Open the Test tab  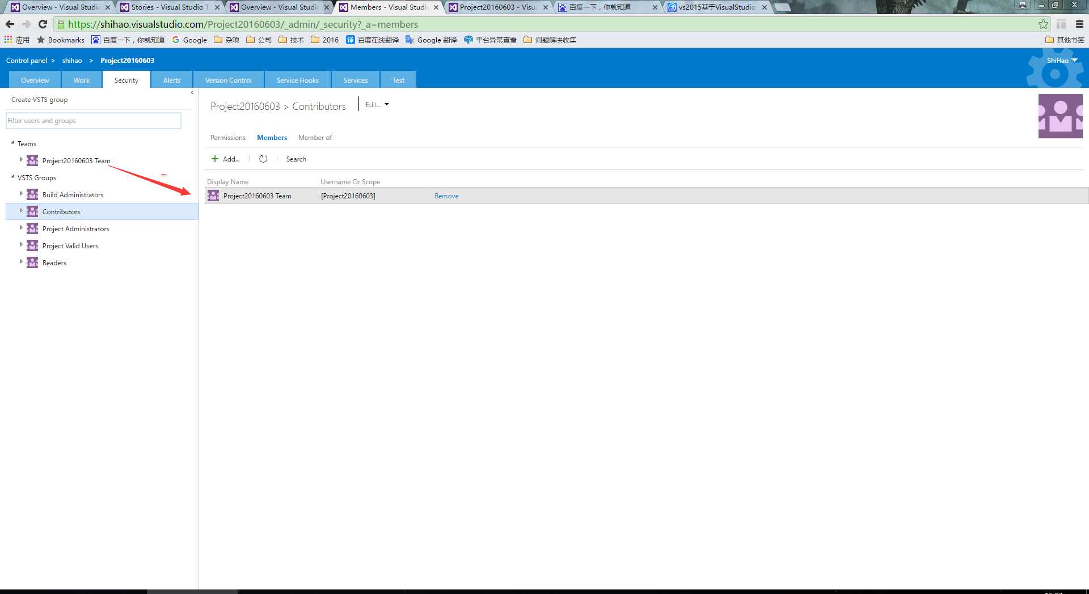399,80
